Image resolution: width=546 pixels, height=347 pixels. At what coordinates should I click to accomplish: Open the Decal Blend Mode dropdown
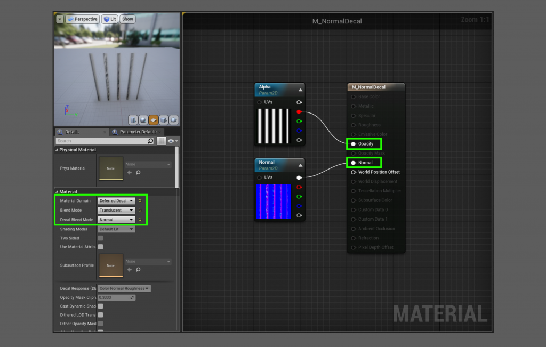(116, 220)
